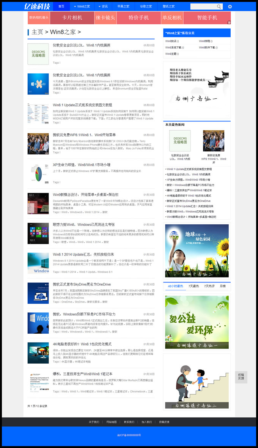Open main list title 微软：Windows份额下降是PC市场不给力
Image resolution: width=258 pixels, height=448 pixels.
click(84, 314)
